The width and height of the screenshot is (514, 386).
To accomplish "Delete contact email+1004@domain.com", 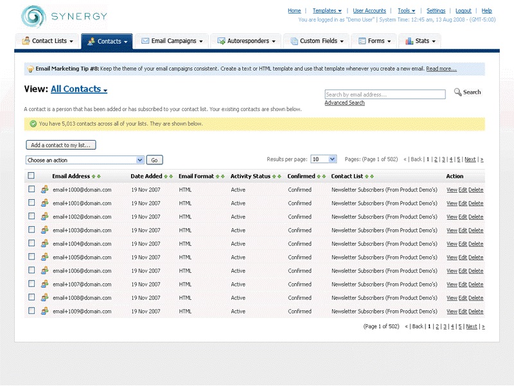I will pos(475,243).
